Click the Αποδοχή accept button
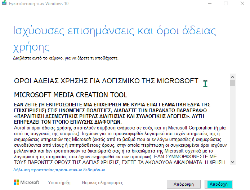 pos(219,184)
